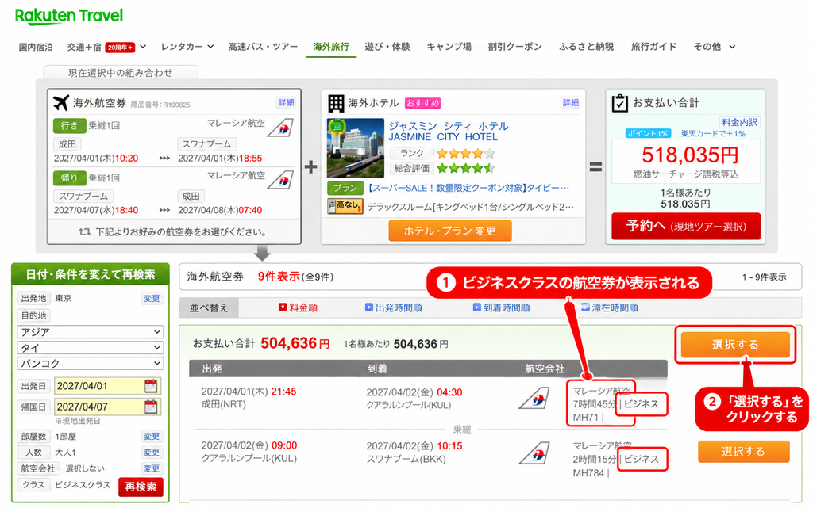Click the clipboard icon beside お支払い合計
This screenshot has height=508, width=813.
click(619, 103)
